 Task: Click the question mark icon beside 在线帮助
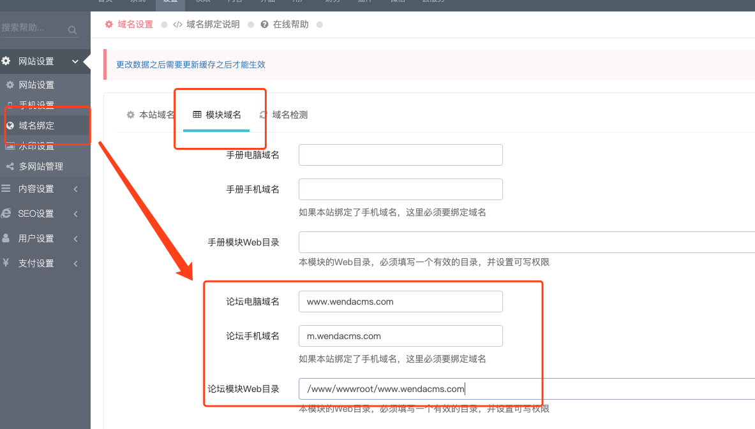(x=264, y=24)
